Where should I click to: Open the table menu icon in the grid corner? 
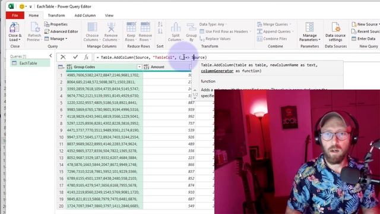click(x=61, y=67)
